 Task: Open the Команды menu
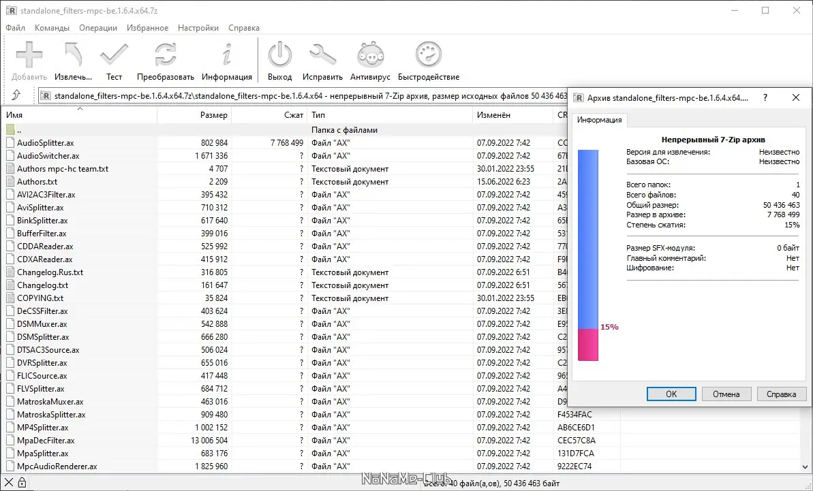52,28
